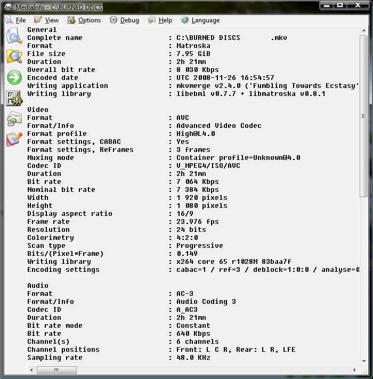Click the General section heading
Viewport: 373px width, 379px height.
[x=42, y=30]
